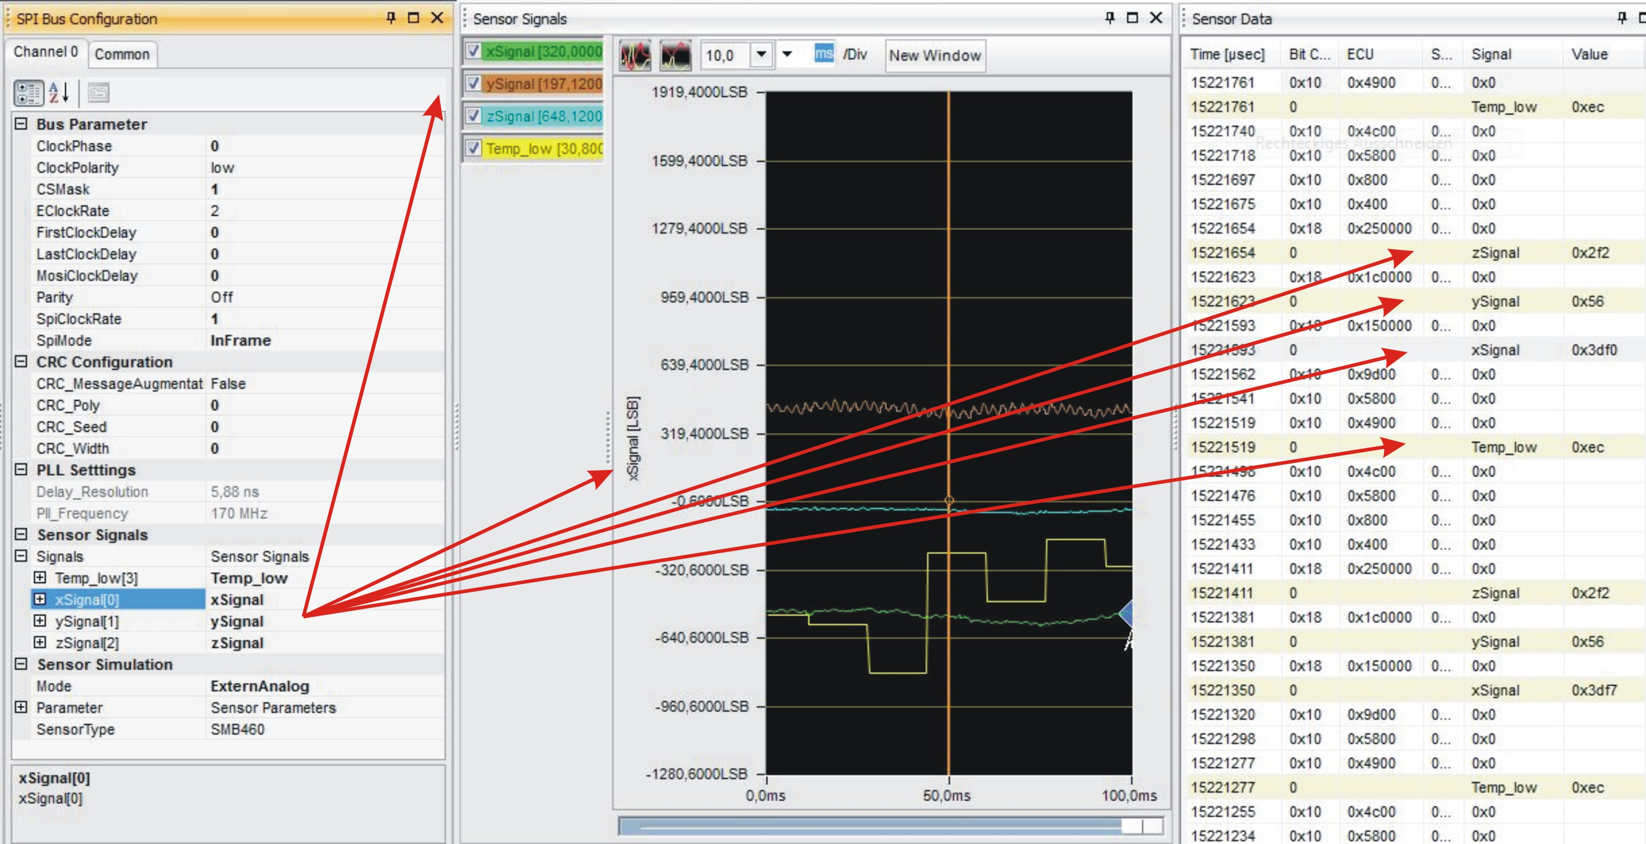This screenshot has height=844, width=1646.
Task: Collapse the PLL Setttings section
Action: [x=21, y=469]
